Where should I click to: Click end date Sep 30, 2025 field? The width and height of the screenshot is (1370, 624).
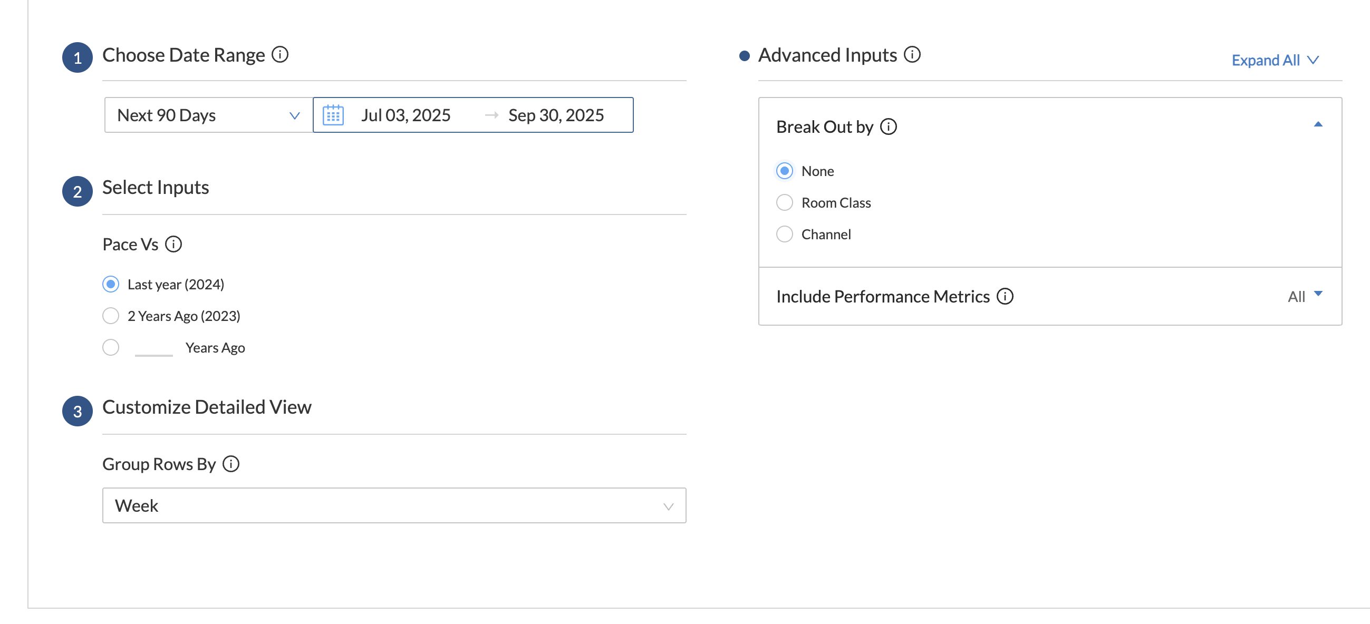[556, 115]
